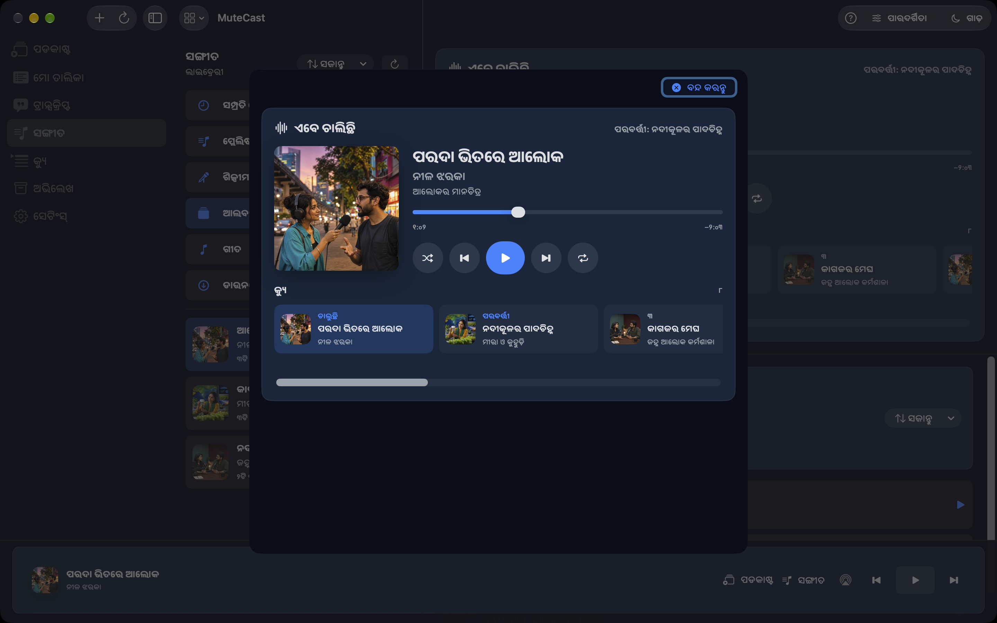Screen dimensions: 997x623
Task: Close the modal with the ବନ୍ଦ କରନ୍ତୁ button
Action: click(x=699, y=87)
